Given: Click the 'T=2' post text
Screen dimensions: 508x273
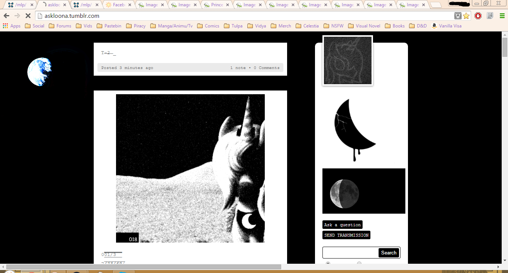Looking at the screenshot, I should (x=109, y=53).
